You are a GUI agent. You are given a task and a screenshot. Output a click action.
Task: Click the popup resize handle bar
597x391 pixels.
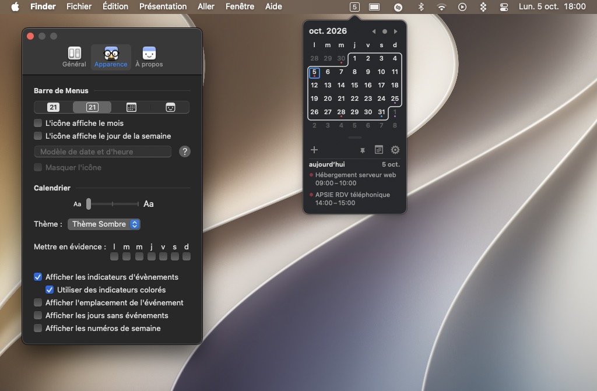[x=355, y=138]
